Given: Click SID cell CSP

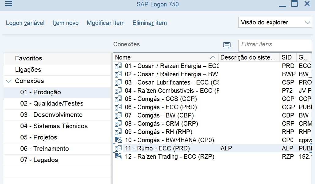Looking at the screenshot, I should pyautogui.click(x=288, y=82).
